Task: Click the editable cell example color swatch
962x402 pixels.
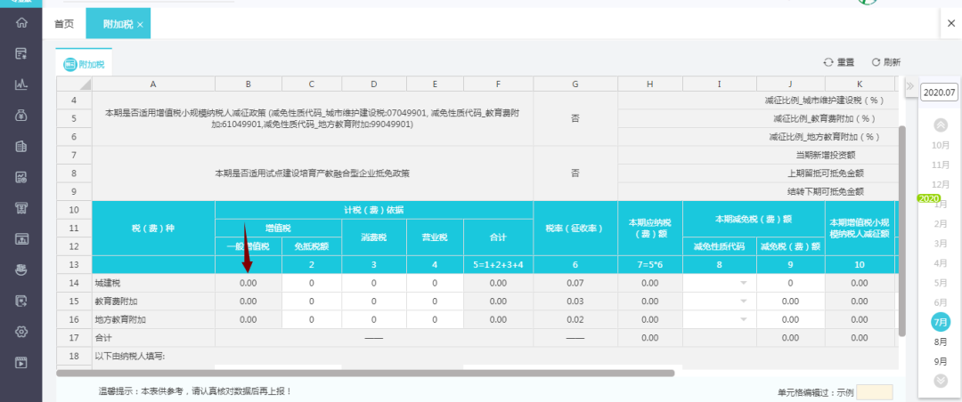Action: pyautogui.click(x=874, y=392)
